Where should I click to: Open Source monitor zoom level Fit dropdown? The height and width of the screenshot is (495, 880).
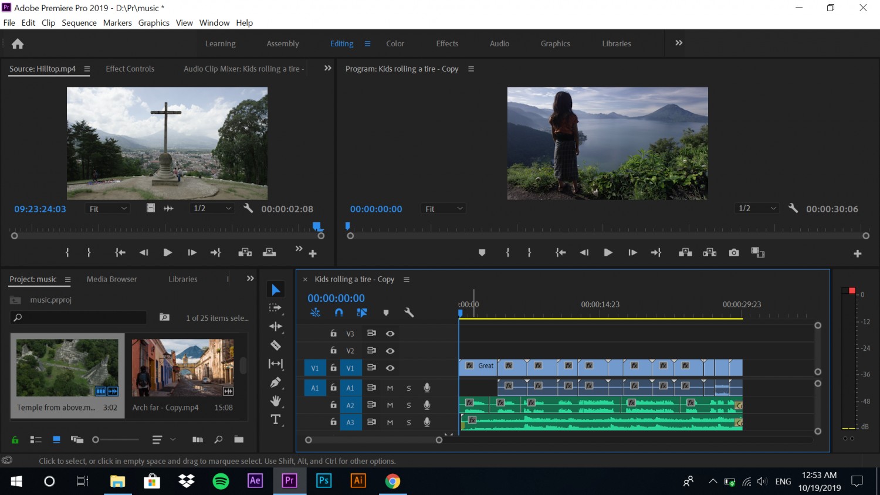(x=108, y=209)
